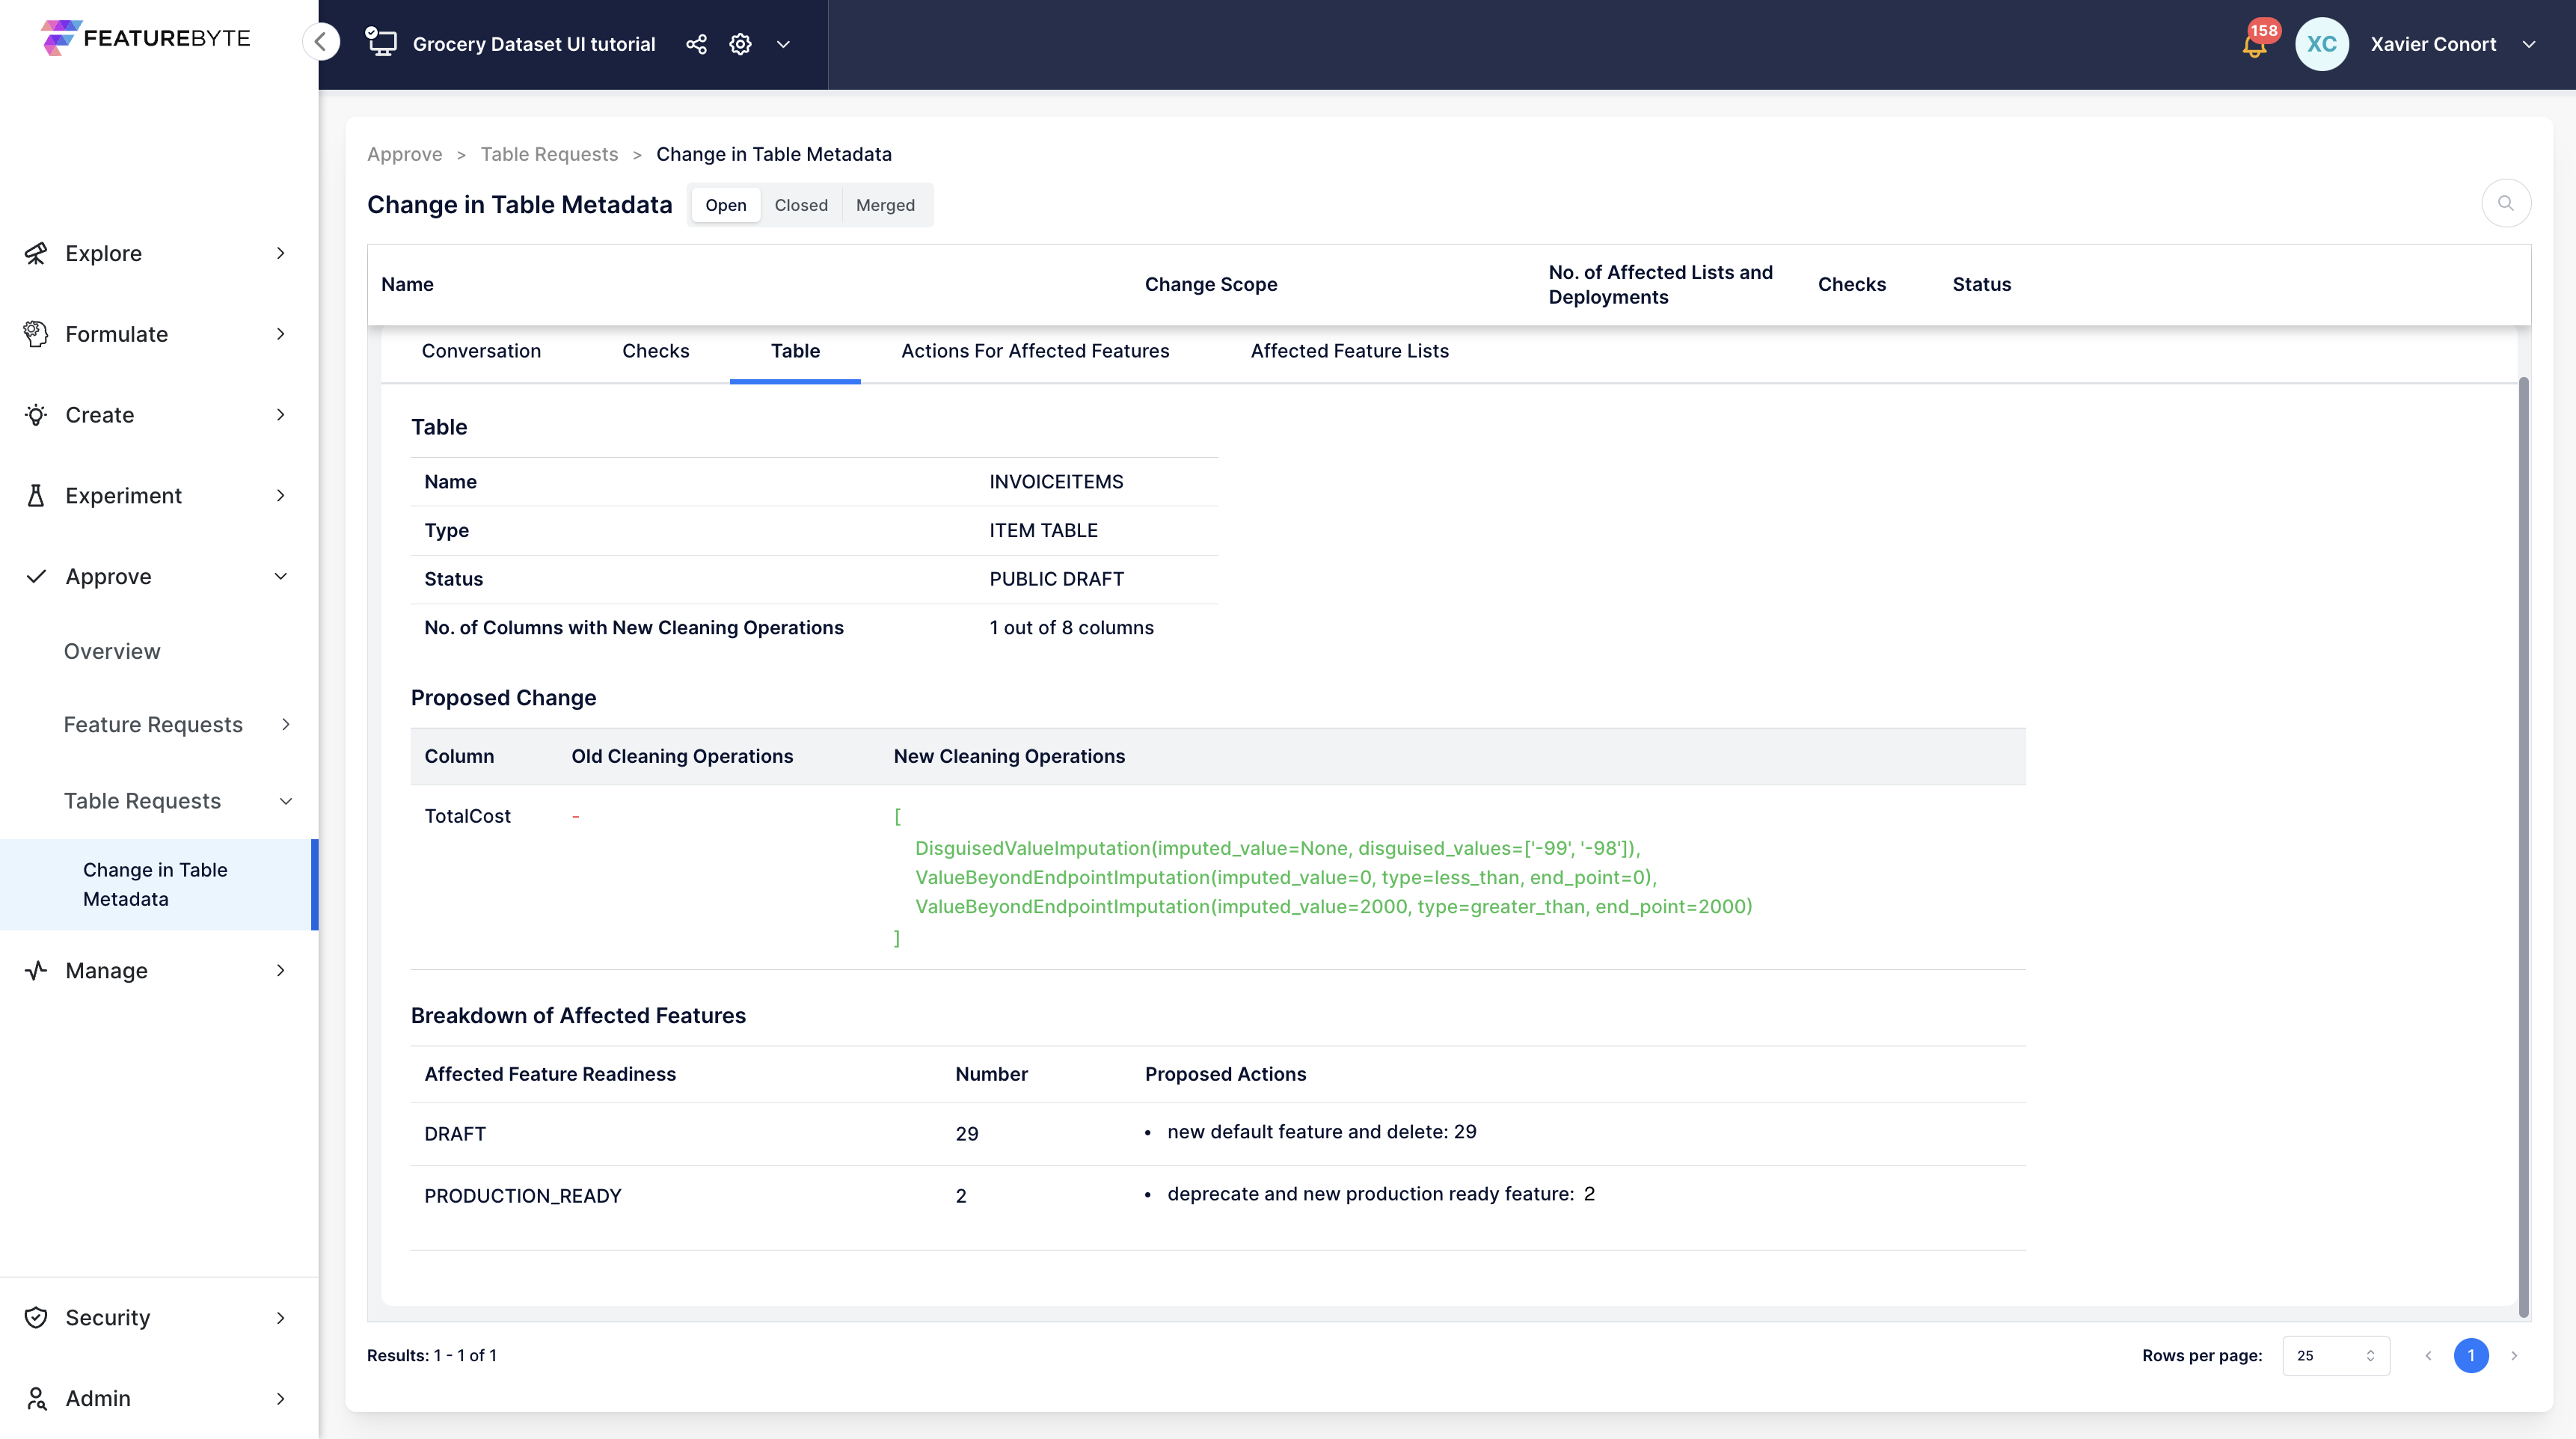2576x1439 pixels.
Task: Click the Admin person icon
Action: (36, 1398)
